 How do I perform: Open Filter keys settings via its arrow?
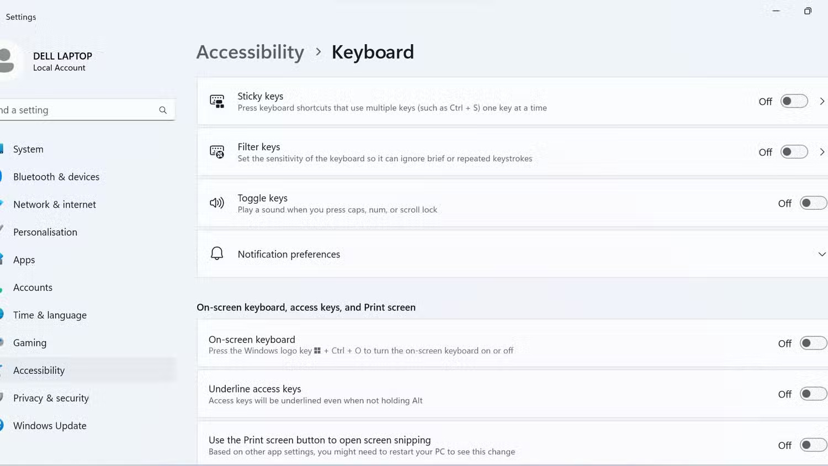coord(822,152)
